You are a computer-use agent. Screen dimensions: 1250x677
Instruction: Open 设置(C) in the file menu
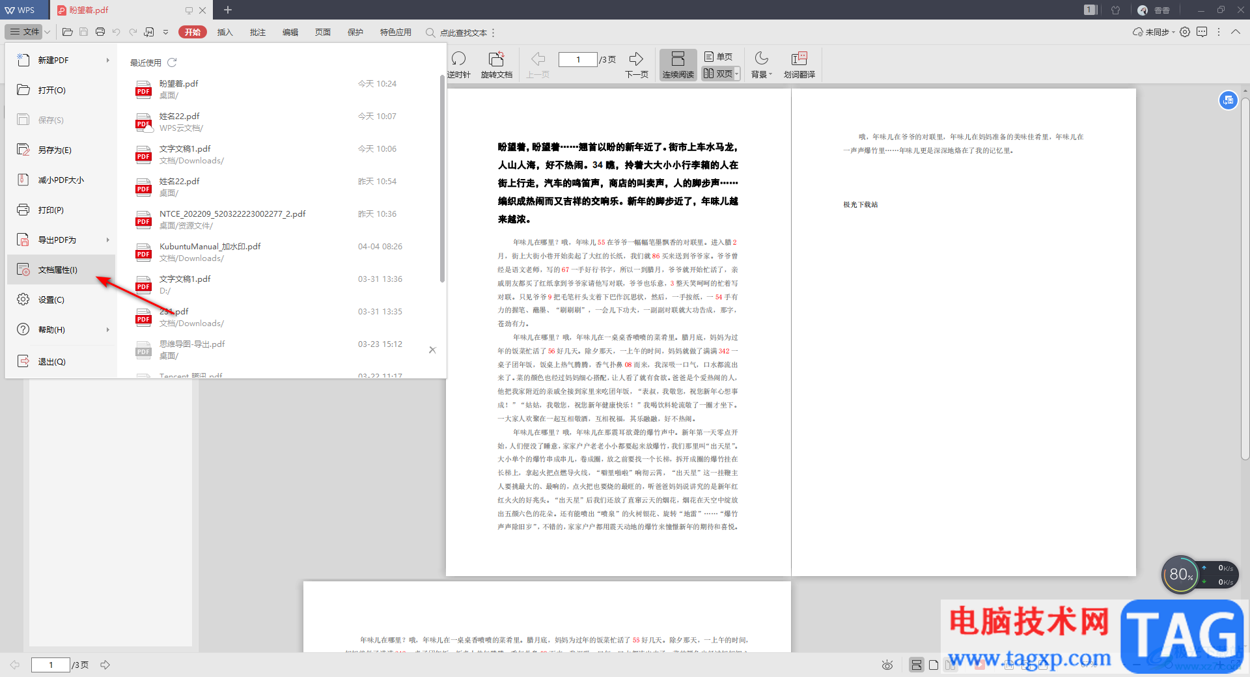62,299
